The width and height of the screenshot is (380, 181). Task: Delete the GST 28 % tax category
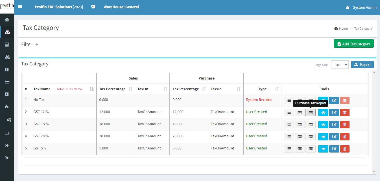point(345,137)
